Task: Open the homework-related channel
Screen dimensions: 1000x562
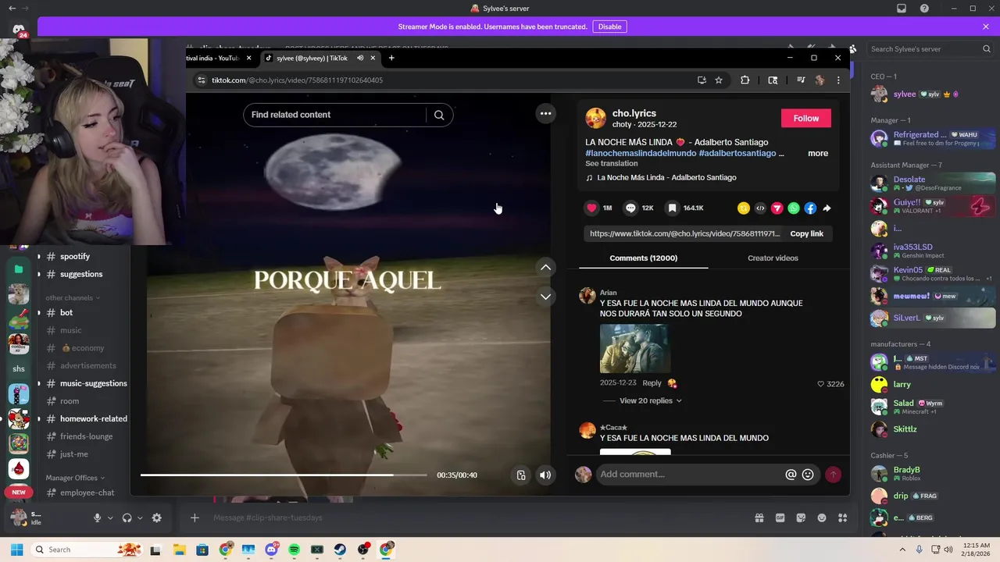Action: click(93, 418)
